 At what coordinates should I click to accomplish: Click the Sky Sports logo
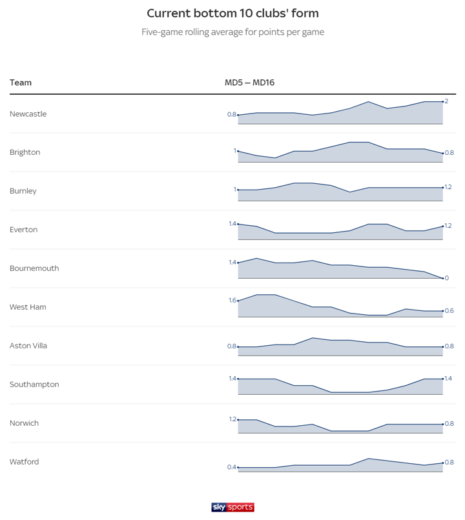click(x=232, y=507)
